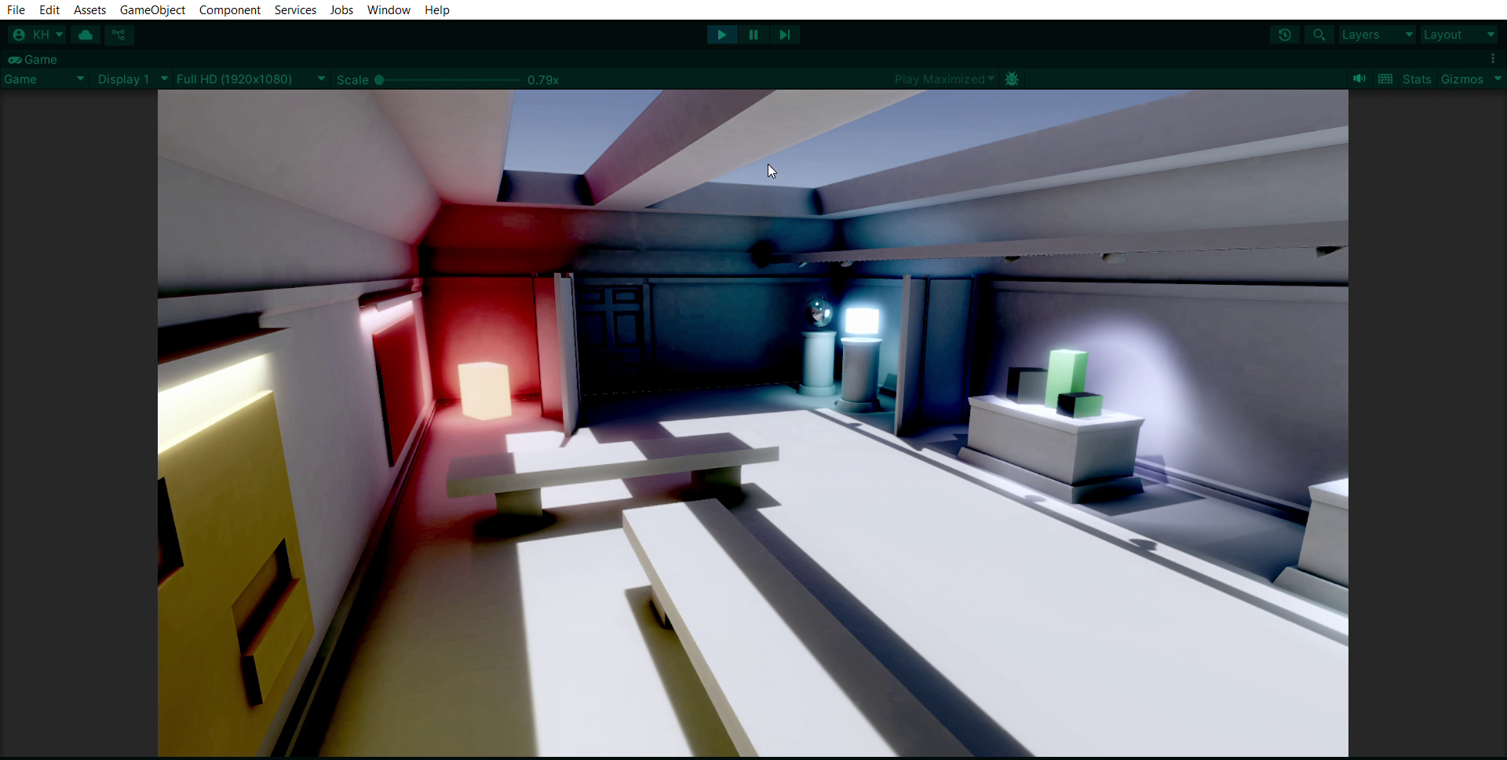Select the Game tab
1507x760 pixels.
coord(33,60)
